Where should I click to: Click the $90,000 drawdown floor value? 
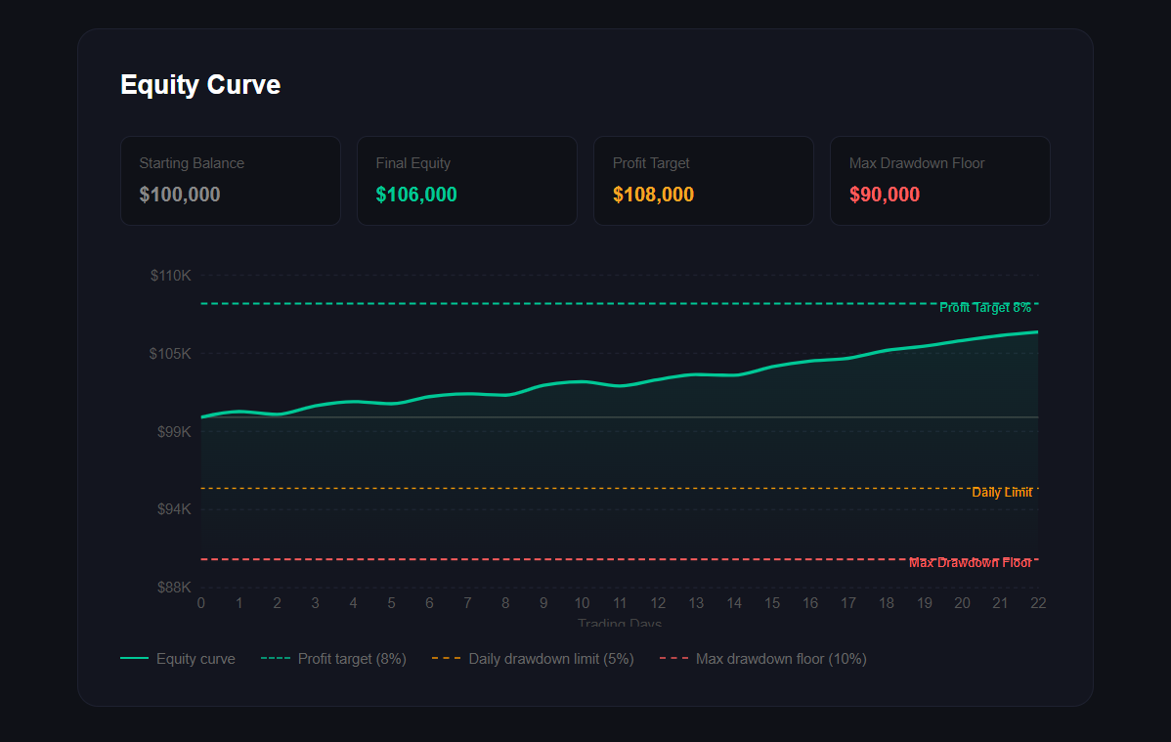coord(885,195)
